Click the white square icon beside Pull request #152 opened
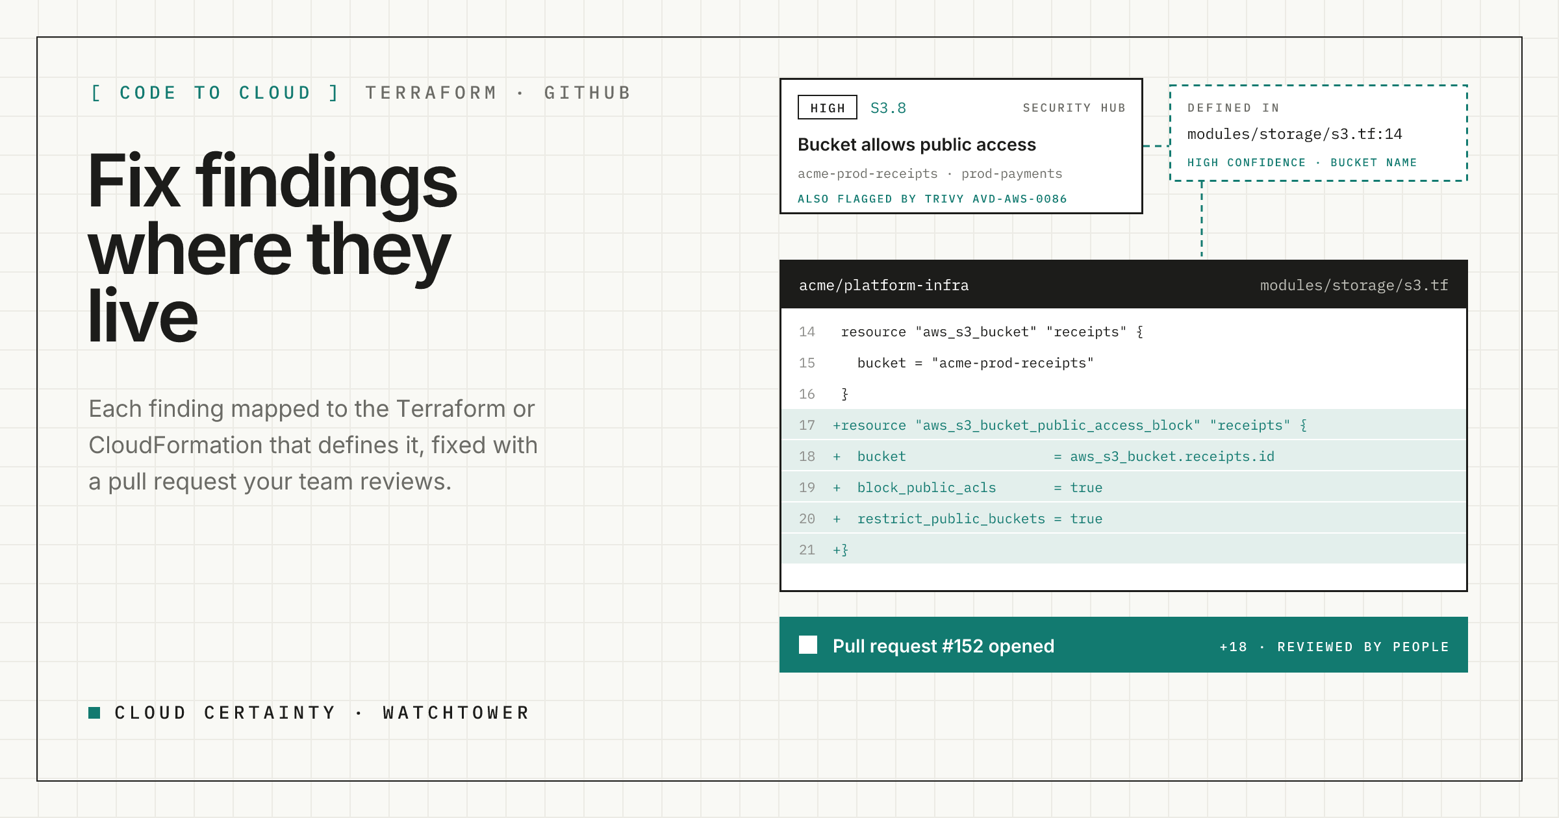The width and height of the screenshot is (1559, 818). (x=808, y=645)
